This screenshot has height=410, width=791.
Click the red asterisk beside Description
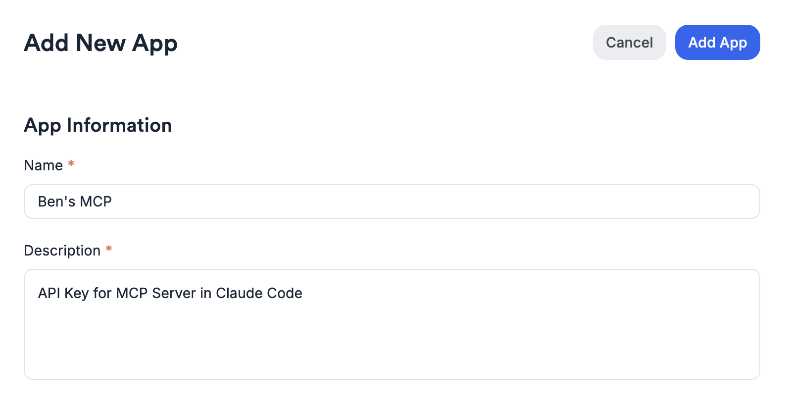click(109, 249)
